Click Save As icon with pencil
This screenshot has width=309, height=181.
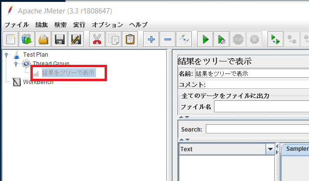point(76,39)
